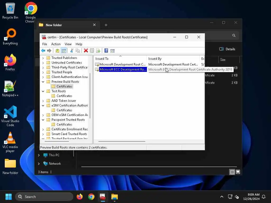Expand Trusted People node

click(43, 72)
